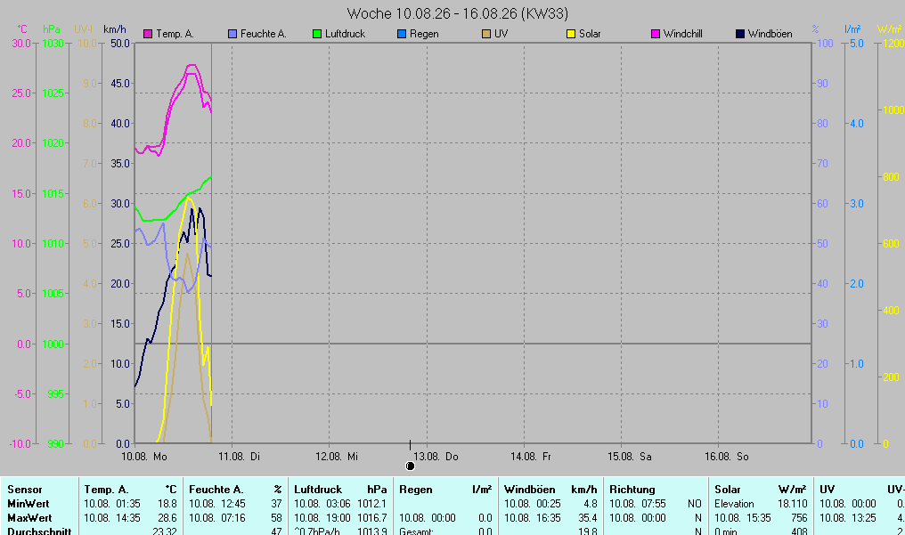The image size is (905, 535).
Task: Click the 'Solar' column header in the table
Action: click(x=727, y=490)
